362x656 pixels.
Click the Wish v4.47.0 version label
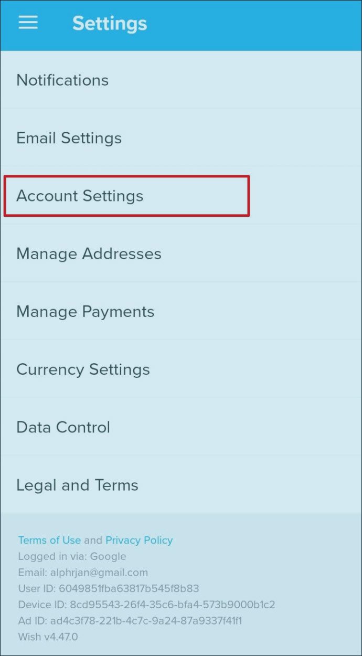coord(48,638)
